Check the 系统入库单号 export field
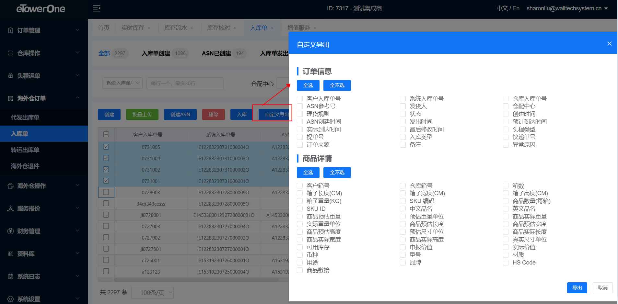618x304 pixels. point(403,98)
